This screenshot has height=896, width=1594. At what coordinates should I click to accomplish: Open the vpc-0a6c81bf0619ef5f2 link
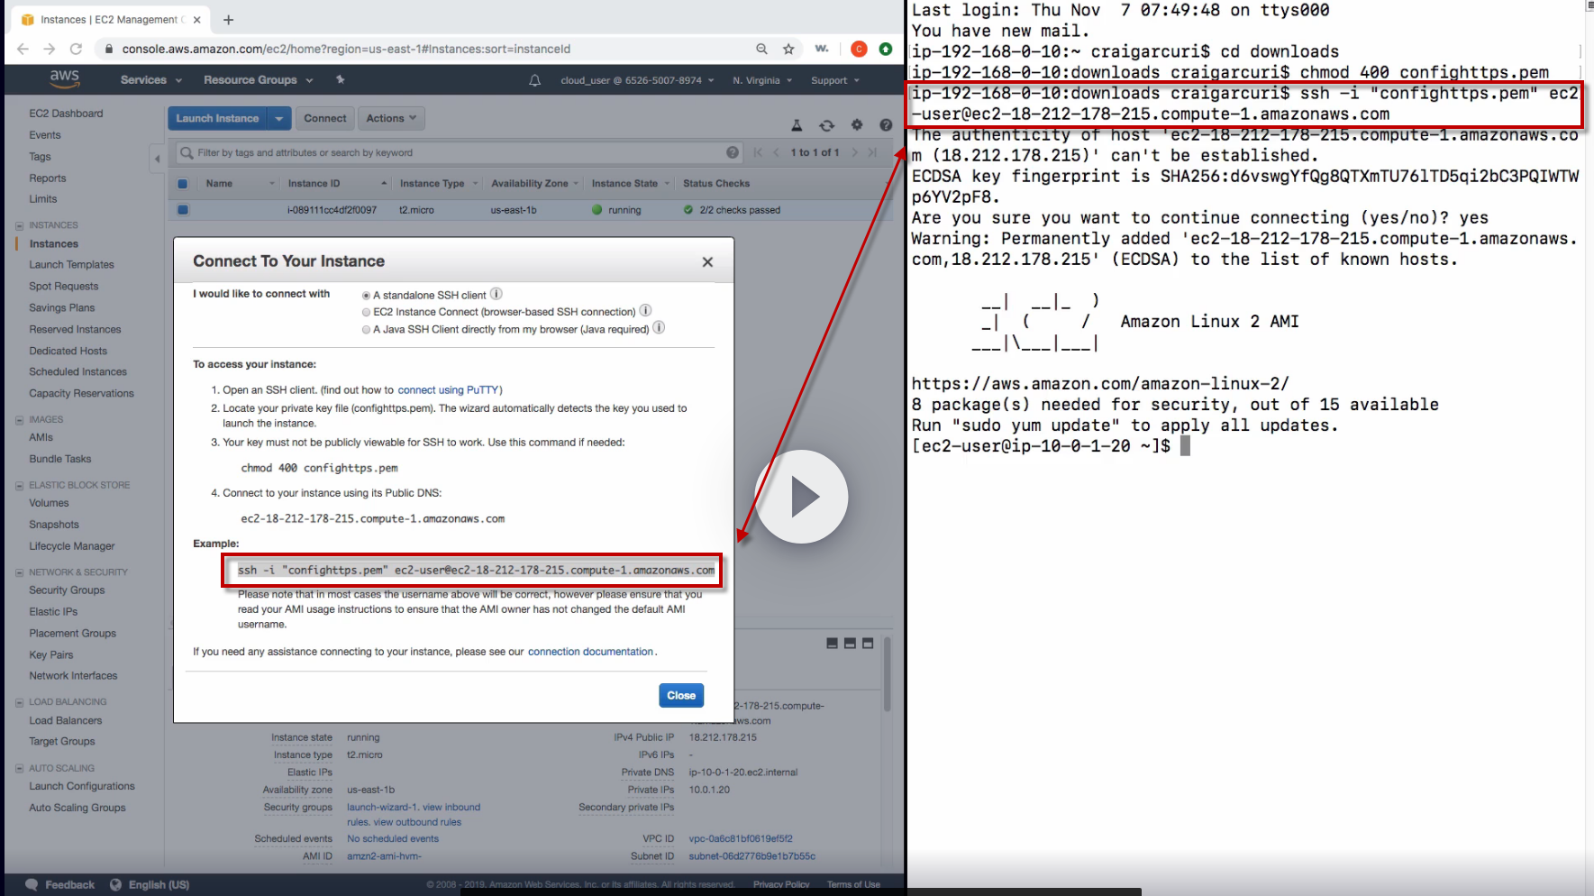tap(741, 839)
